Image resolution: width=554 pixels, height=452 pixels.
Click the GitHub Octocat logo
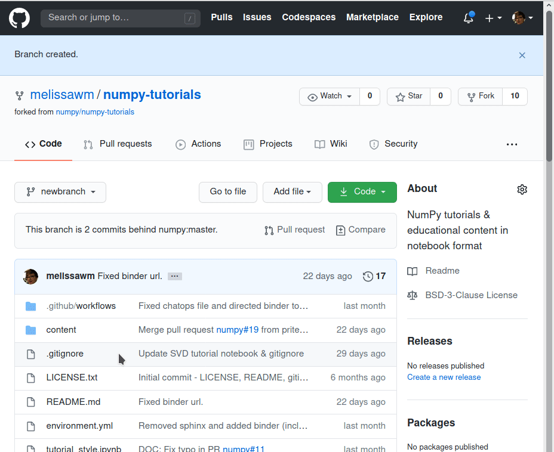pos(19,18)
